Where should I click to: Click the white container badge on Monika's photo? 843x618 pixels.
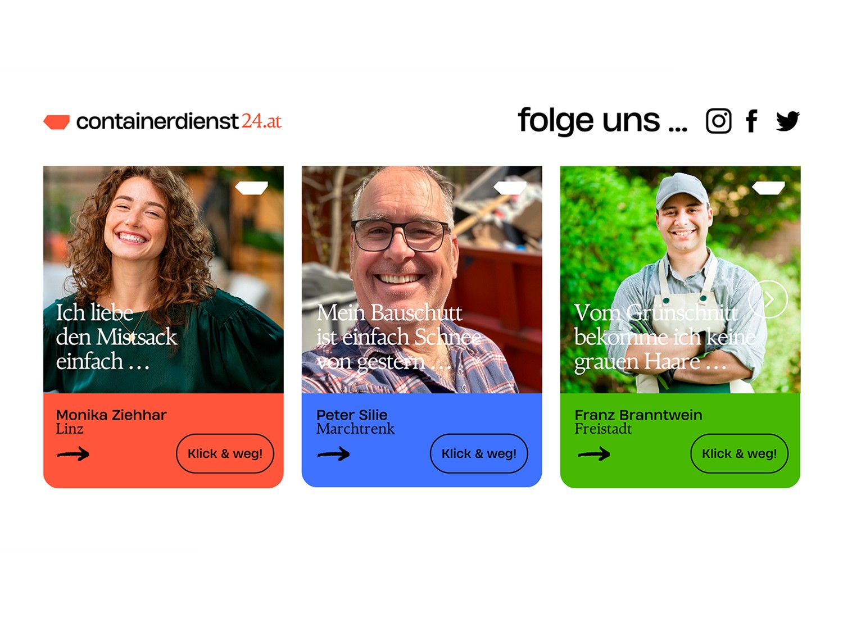[x=251, y=188]
